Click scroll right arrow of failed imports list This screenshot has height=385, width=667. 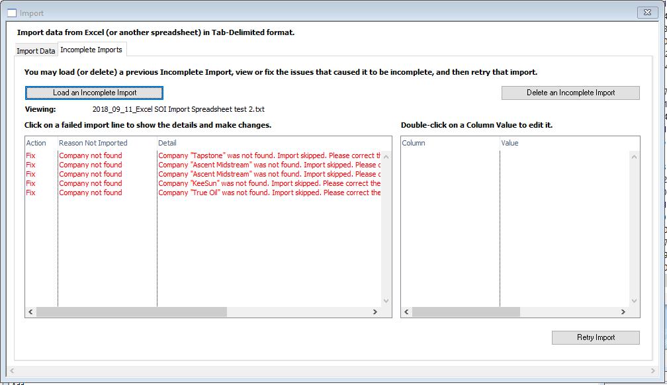coord(375,312)
